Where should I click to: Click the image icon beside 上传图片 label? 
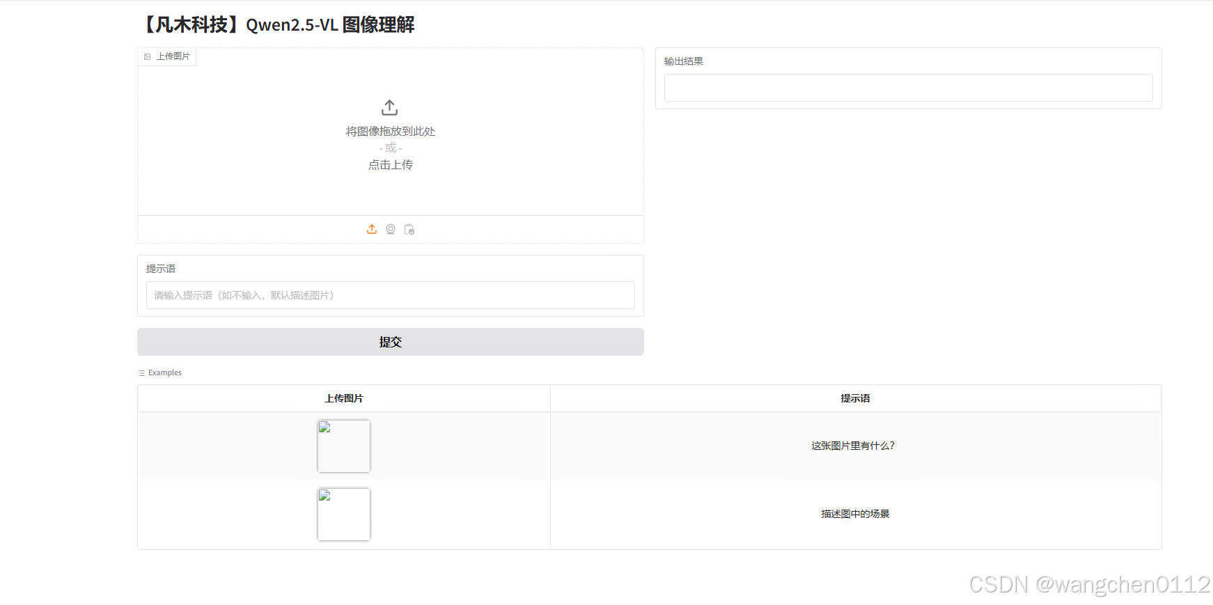[148, 56]
